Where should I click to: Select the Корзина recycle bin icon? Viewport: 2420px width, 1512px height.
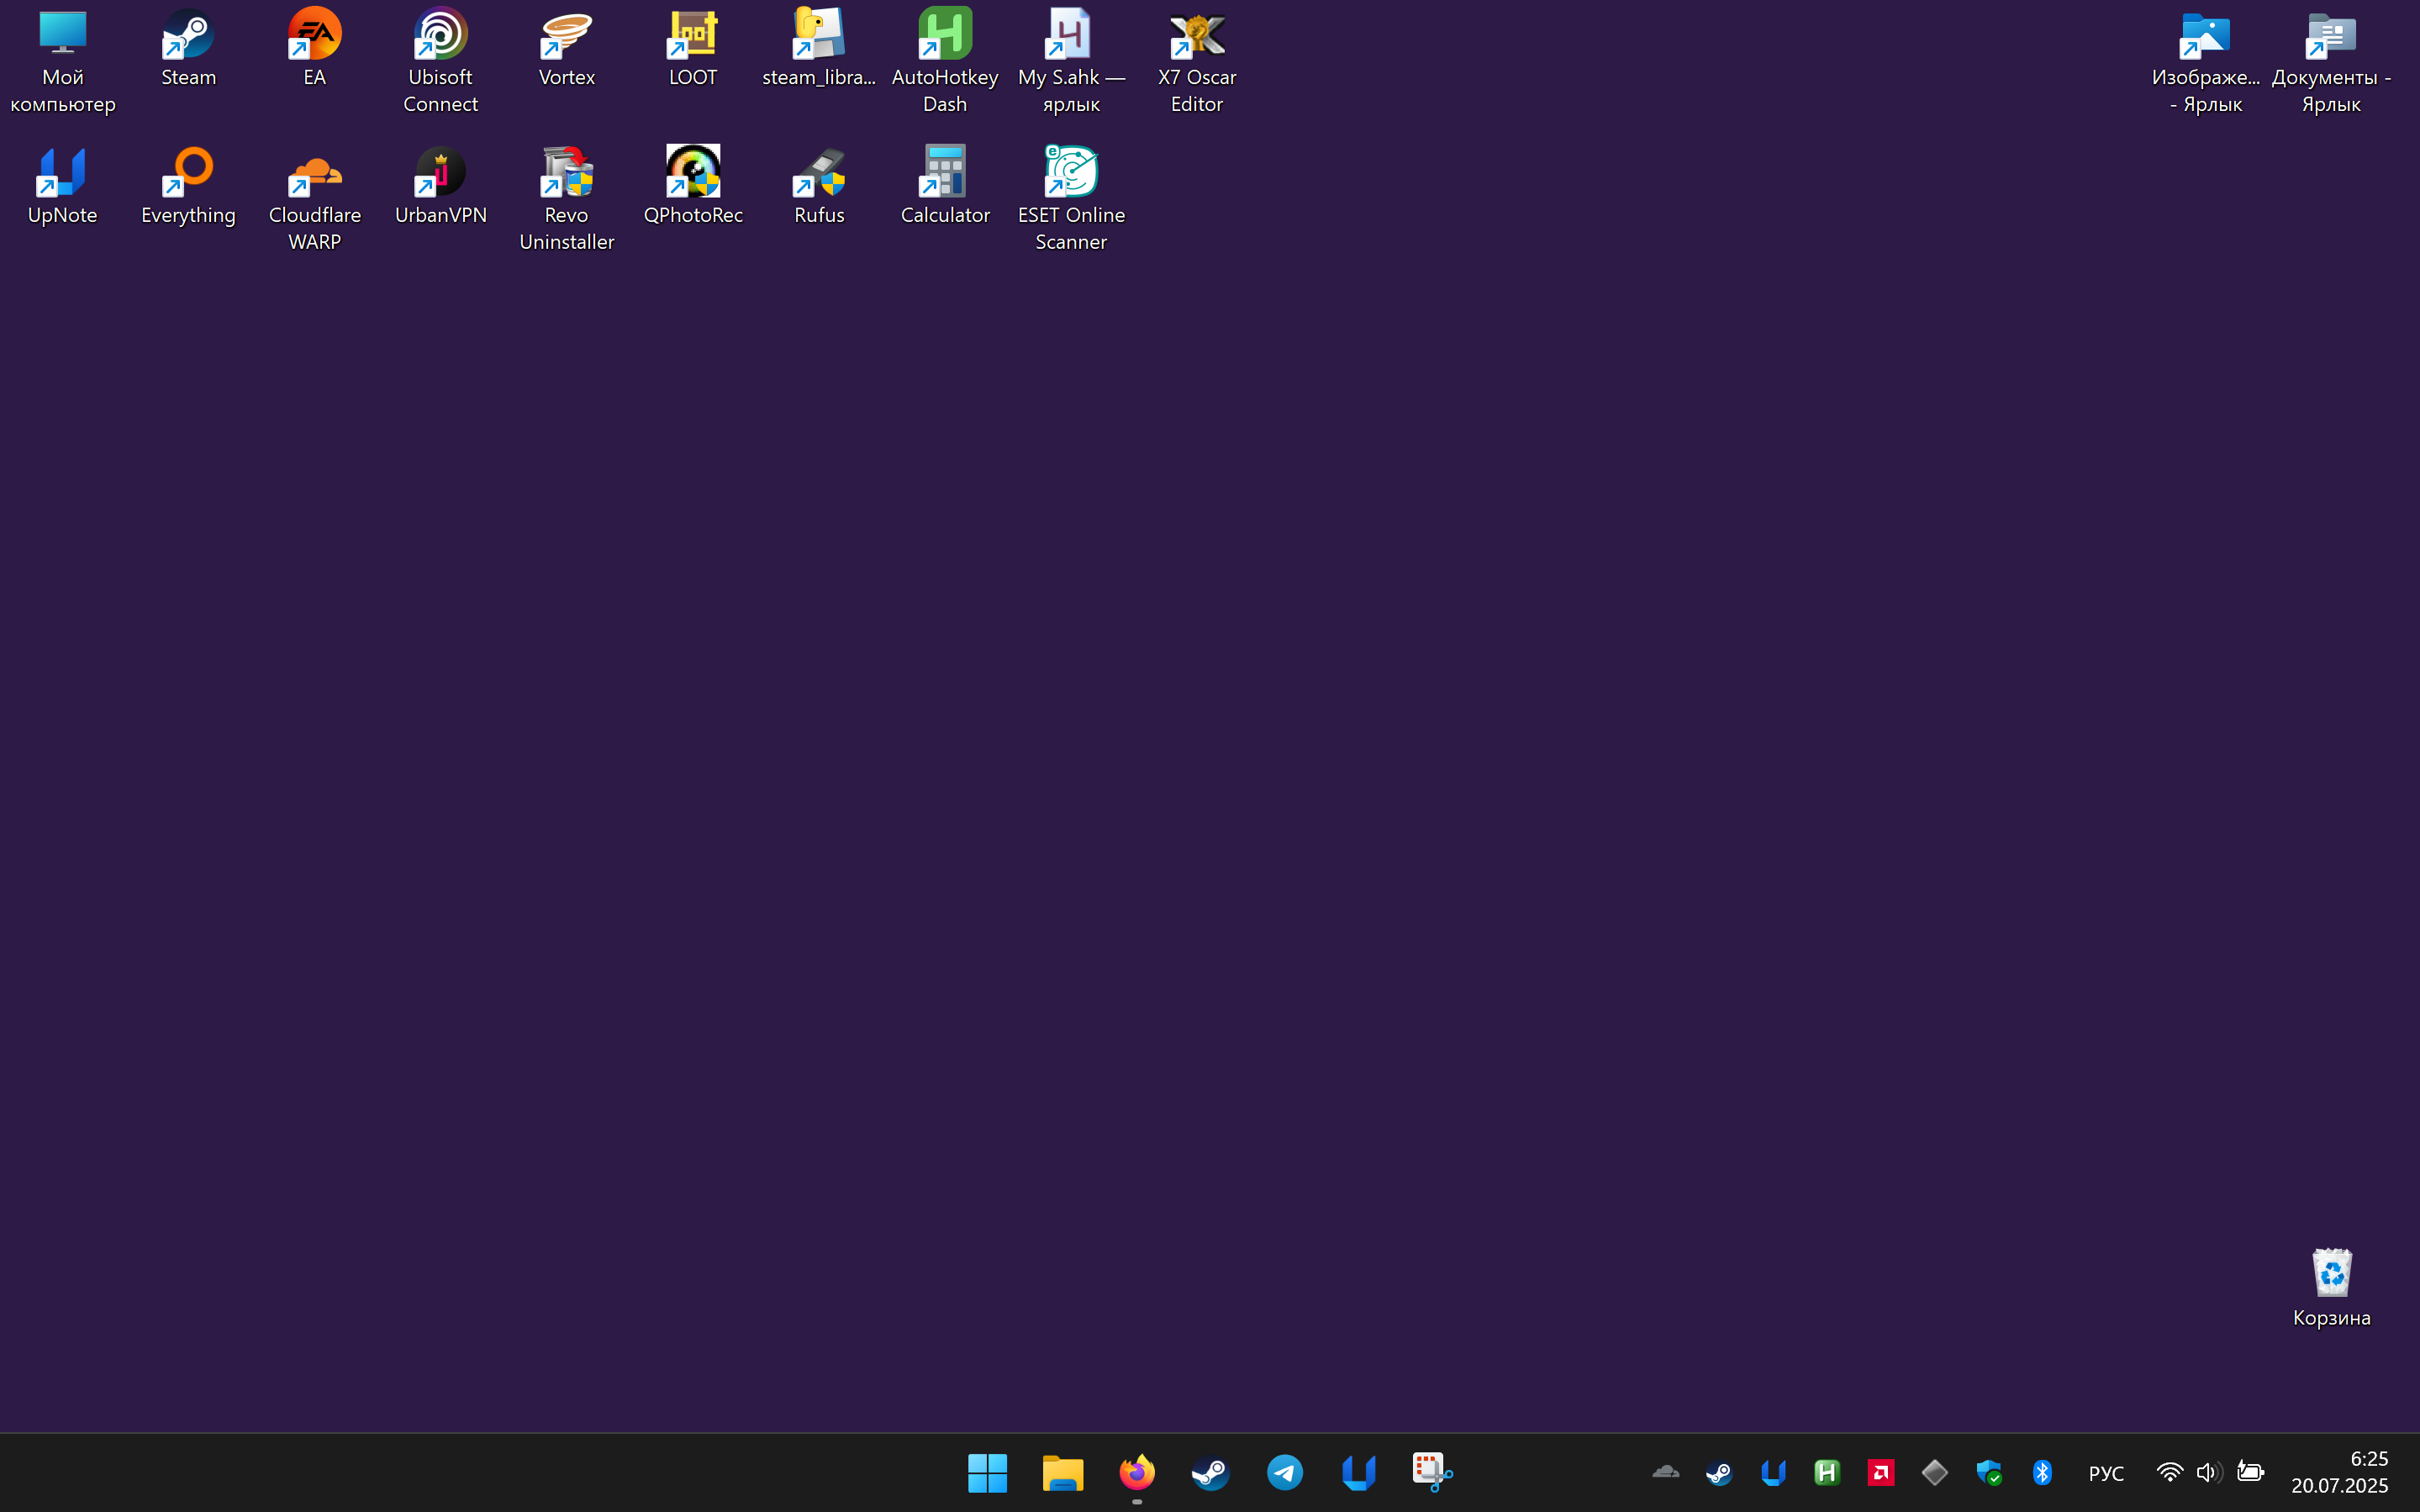point(2331,1288)
